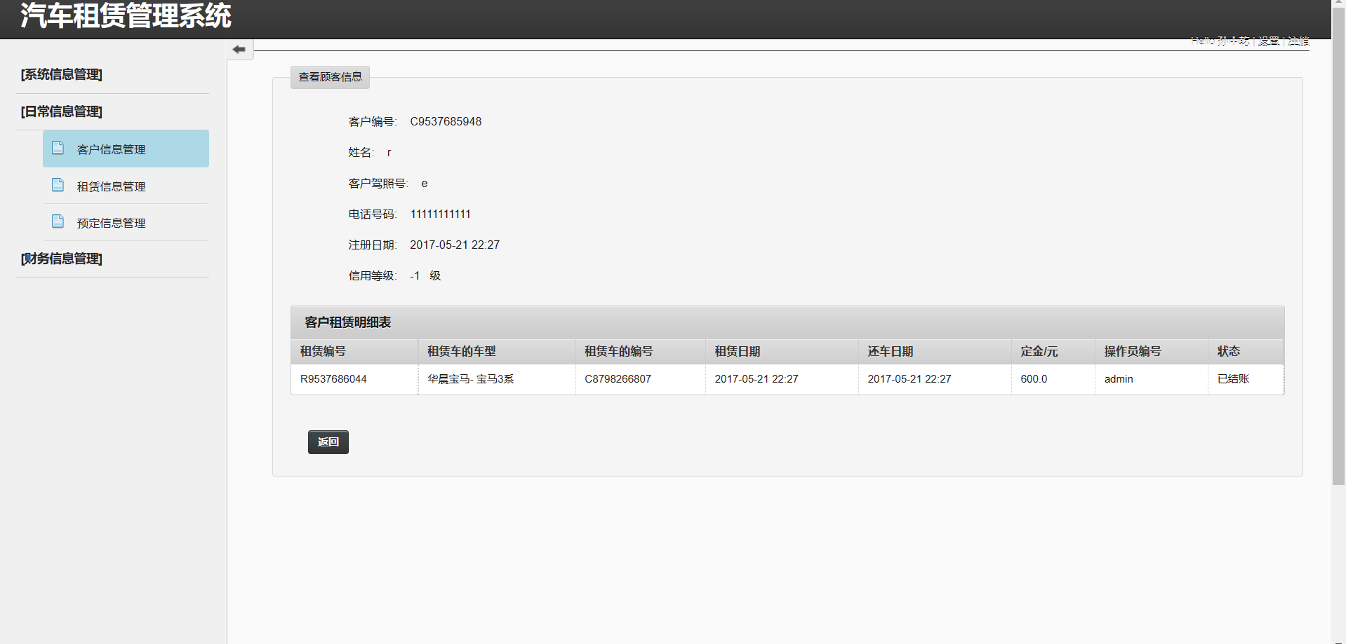Expand the [系统信息管理] menu section
The width and height of the screenshot is (1346, 644).
pyautogui.click(x=62, y=74)
